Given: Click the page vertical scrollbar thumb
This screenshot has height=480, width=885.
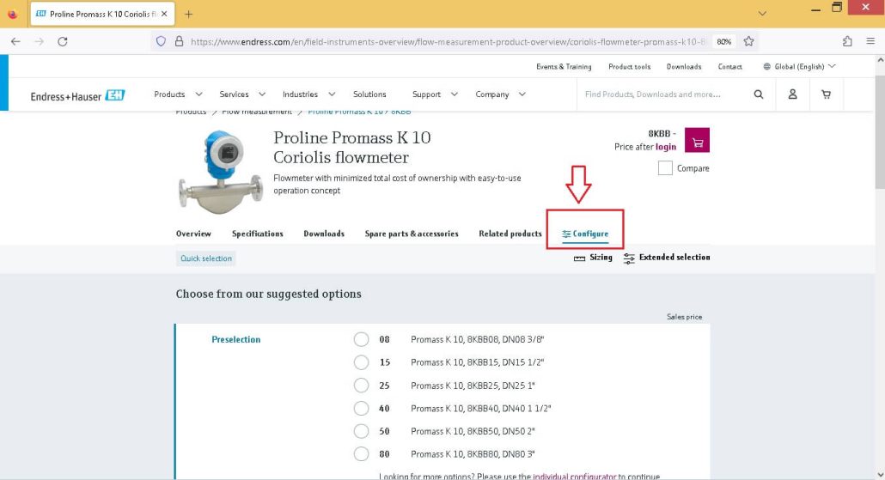Looking at the screenshot, I should coord(880,132).
